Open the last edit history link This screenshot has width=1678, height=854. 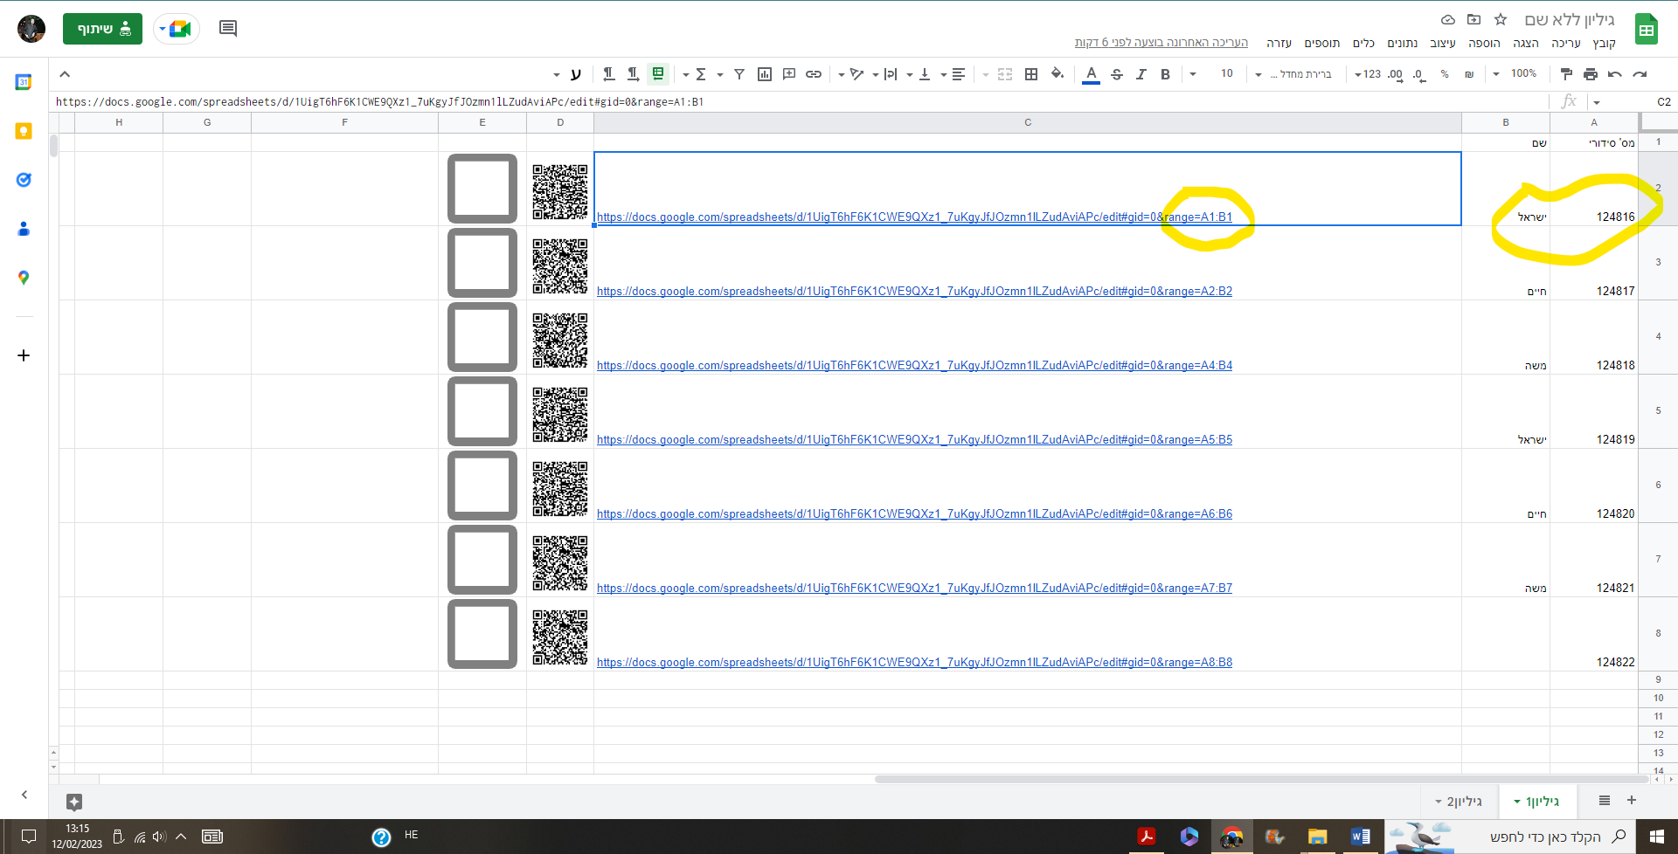1161,43
